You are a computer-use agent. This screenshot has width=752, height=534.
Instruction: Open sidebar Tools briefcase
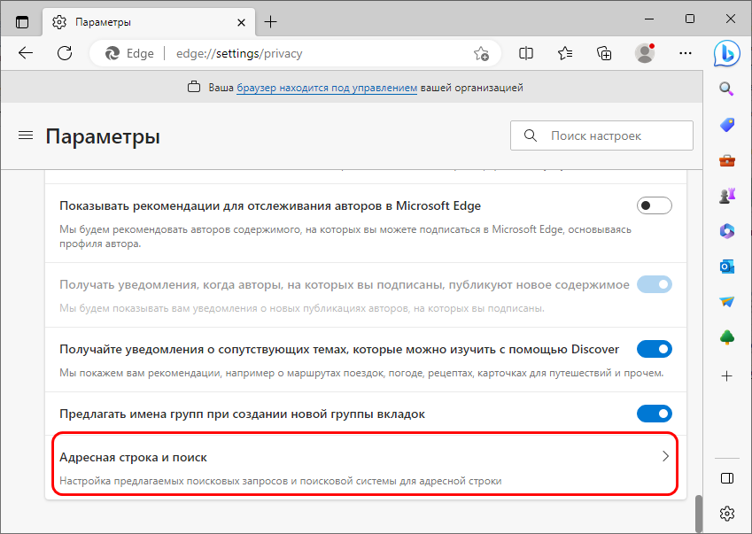tap(726, 160)
